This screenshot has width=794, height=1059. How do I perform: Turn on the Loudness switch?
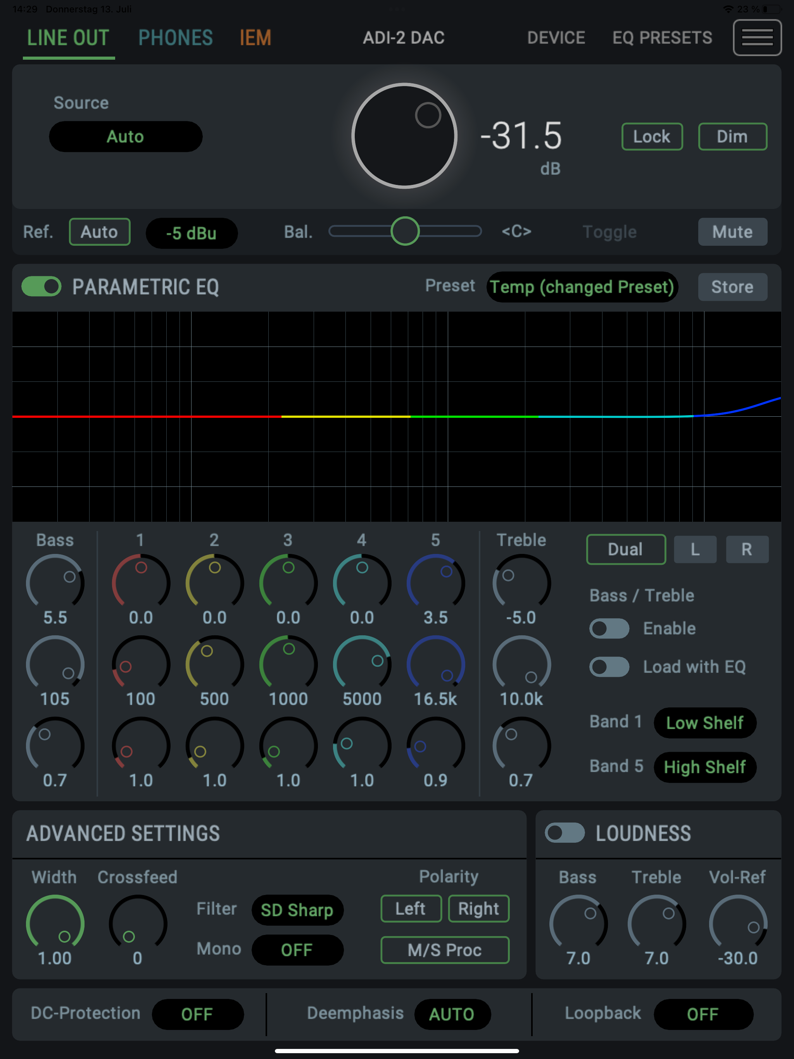point(564,833)
